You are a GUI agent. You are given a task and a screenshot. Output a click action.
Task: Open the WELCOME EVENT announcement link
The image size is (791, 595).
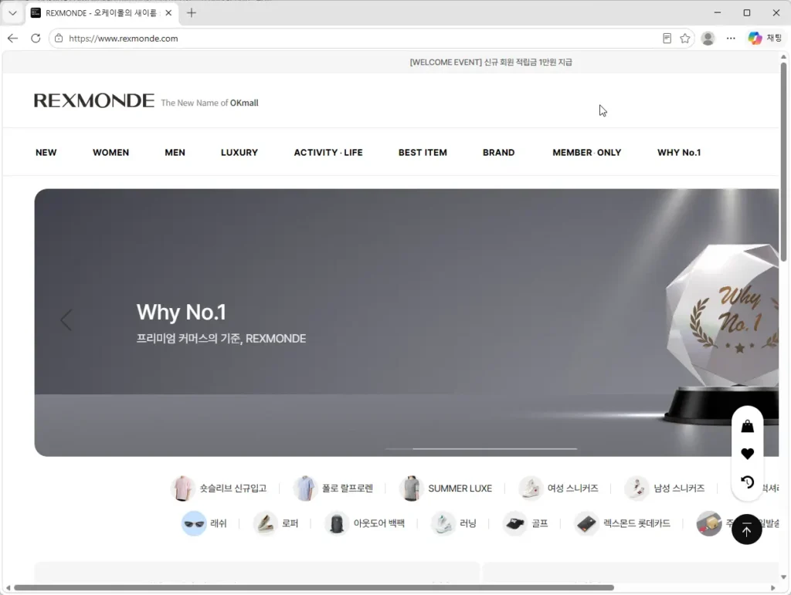coord(491,62)
